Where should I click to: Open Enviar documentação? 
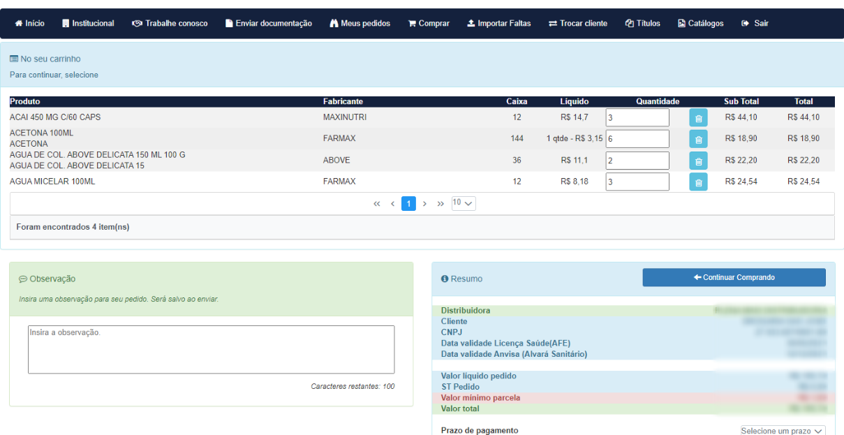click(x=269, y=23)
